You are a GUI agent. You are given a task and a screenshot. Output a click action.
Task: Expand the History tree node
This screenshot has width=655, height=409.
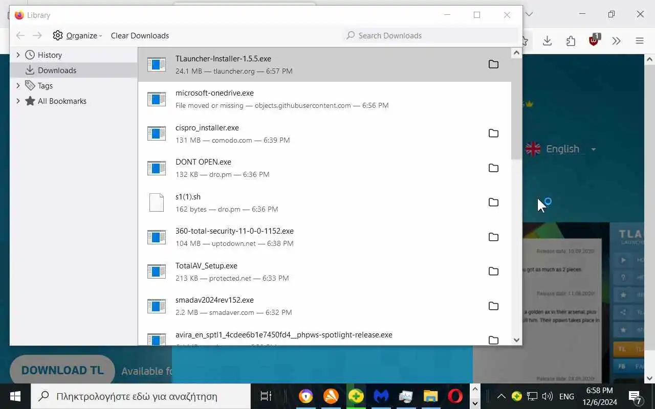18,55
